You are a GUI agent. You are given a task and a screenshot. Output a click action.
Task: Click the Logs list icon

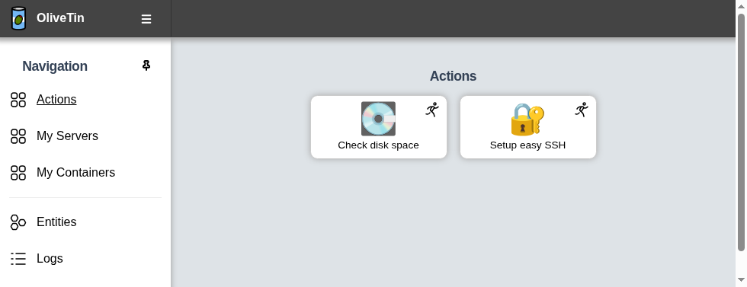click(18, 258)
